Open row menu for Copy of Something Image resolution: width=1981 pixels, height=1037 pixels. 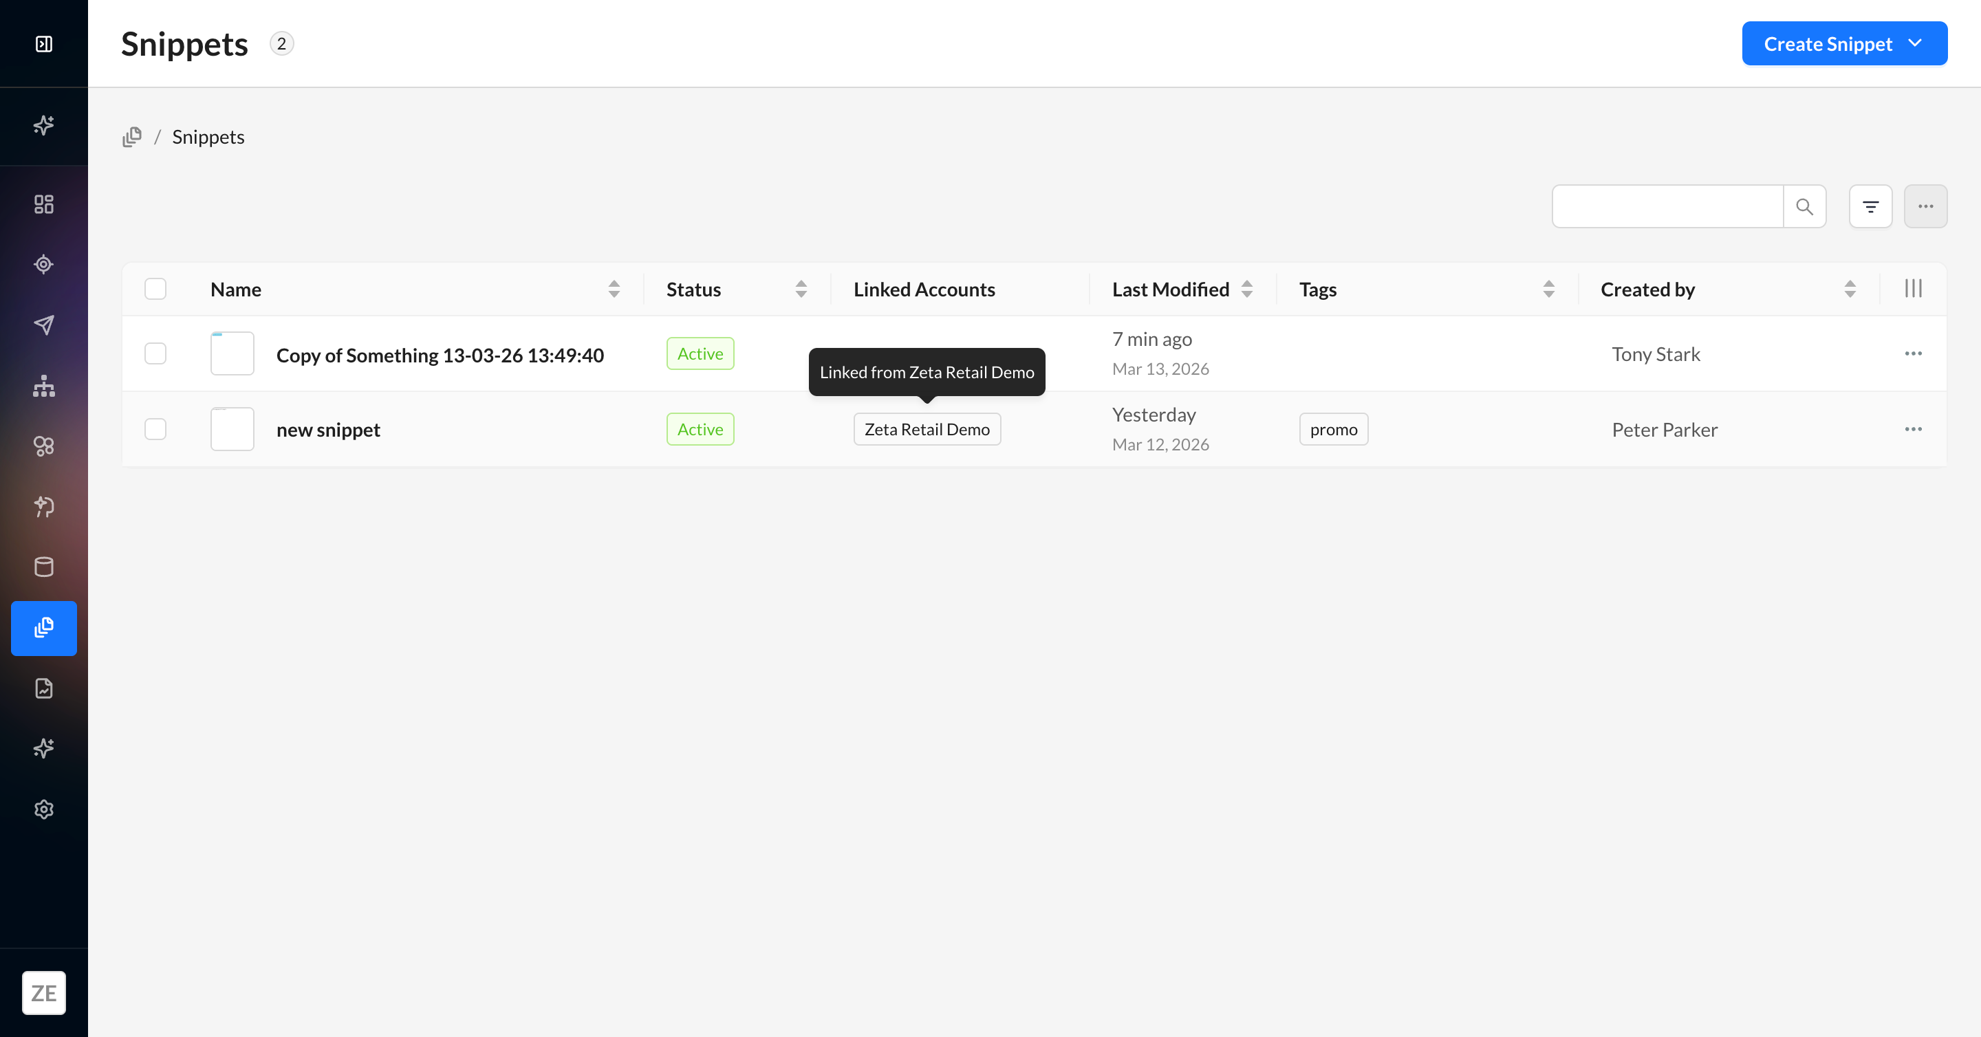point(1912,353)
